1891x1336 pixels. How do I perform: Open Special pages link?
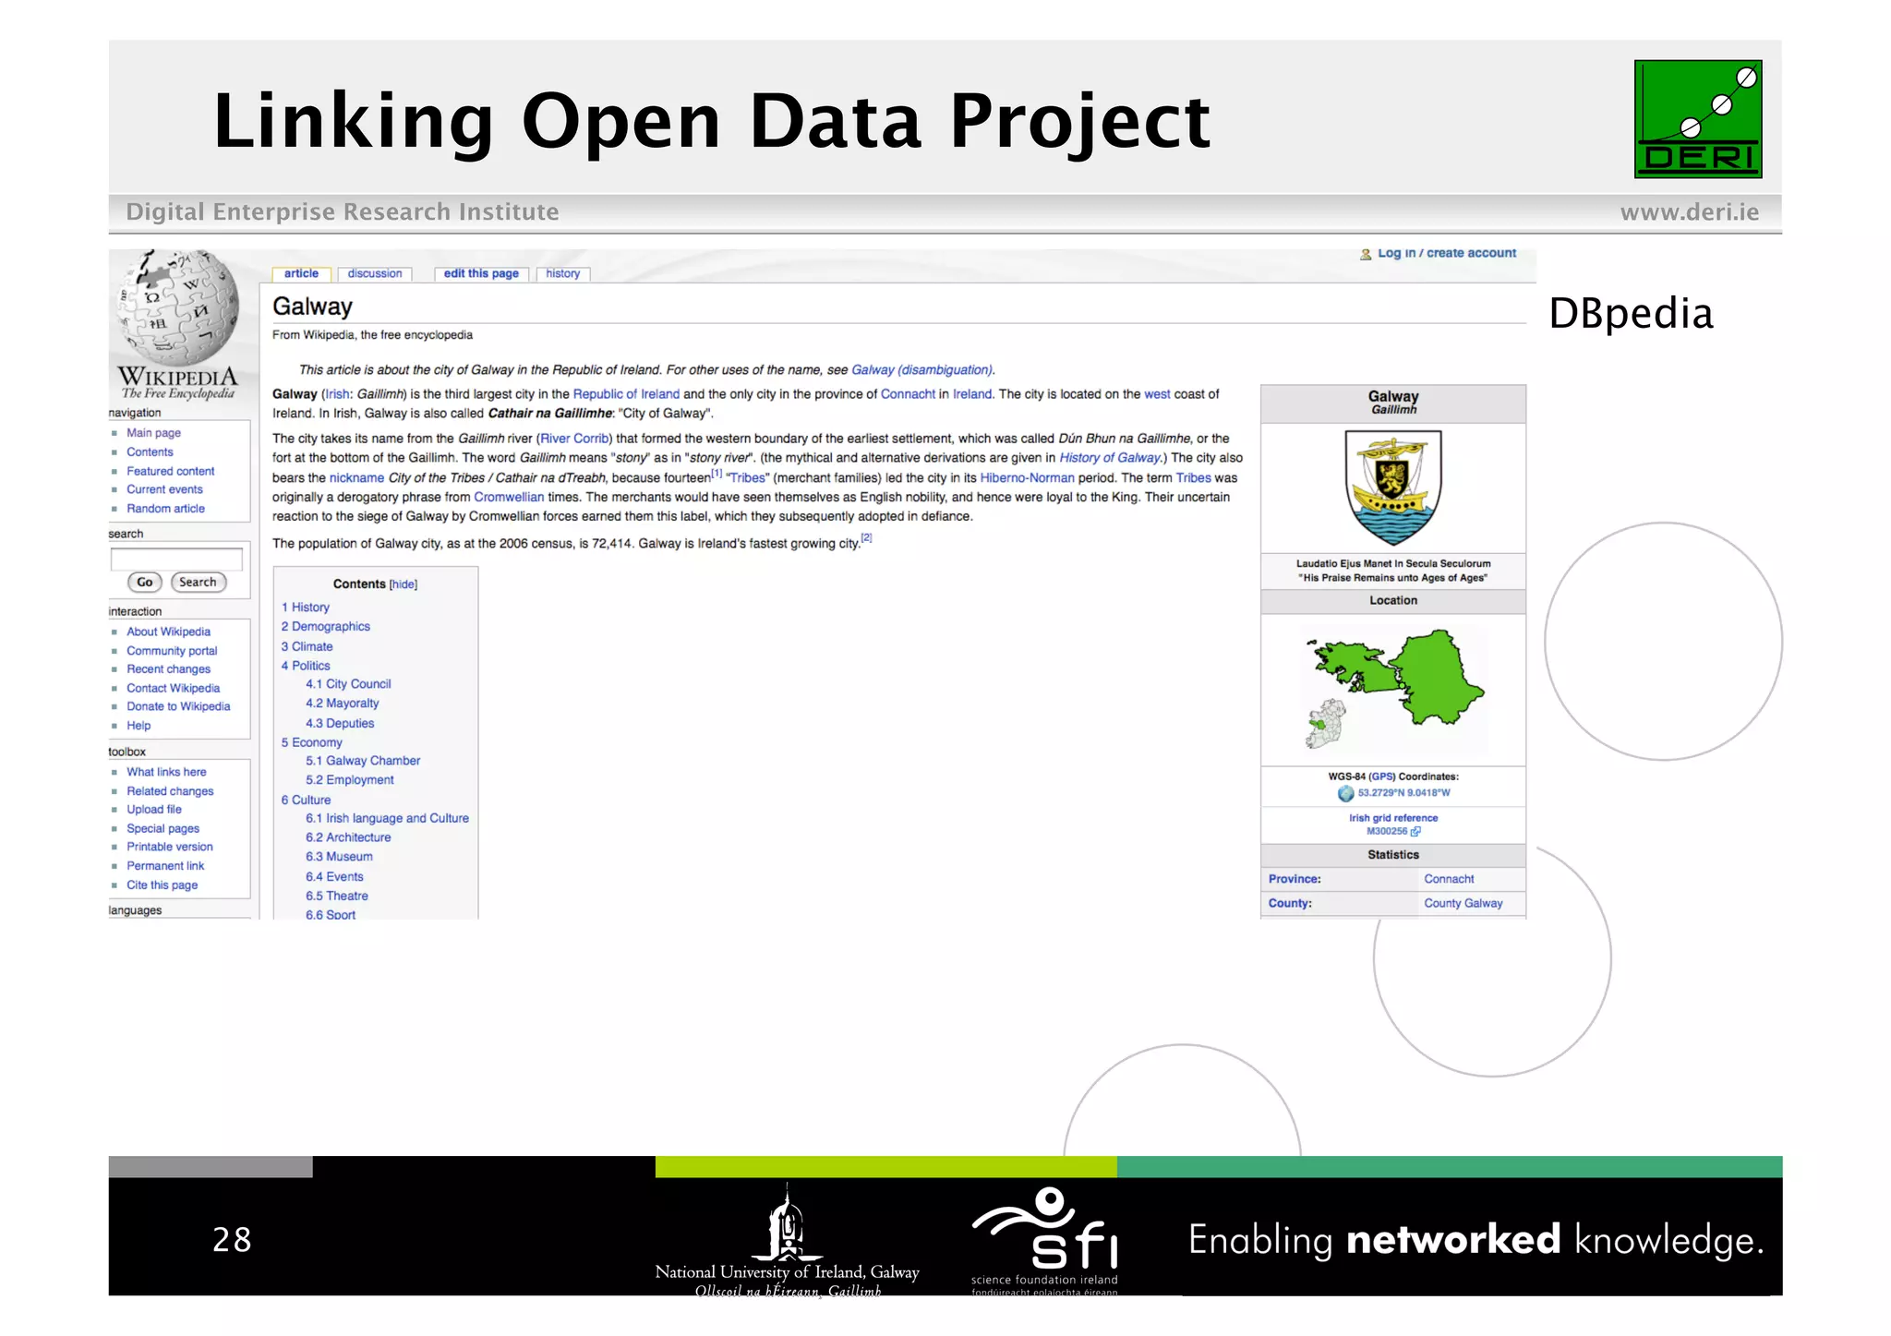click(163, 829)
